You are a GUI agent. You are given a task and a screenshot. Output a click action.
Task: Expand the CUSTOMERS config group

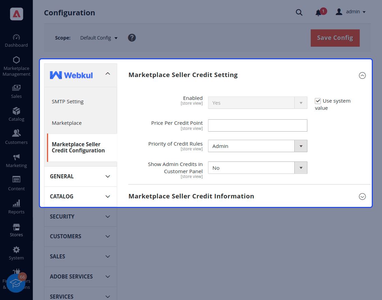[80, 237]
